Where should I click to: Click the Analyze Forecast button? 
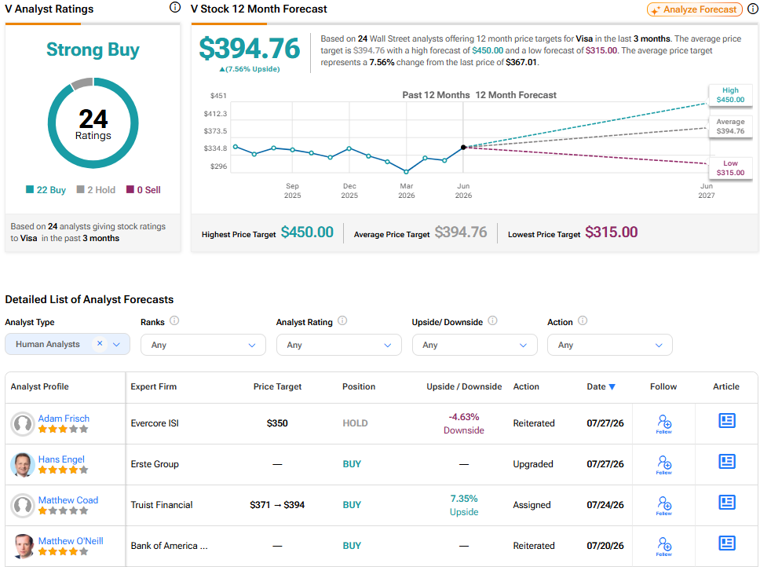695,9
